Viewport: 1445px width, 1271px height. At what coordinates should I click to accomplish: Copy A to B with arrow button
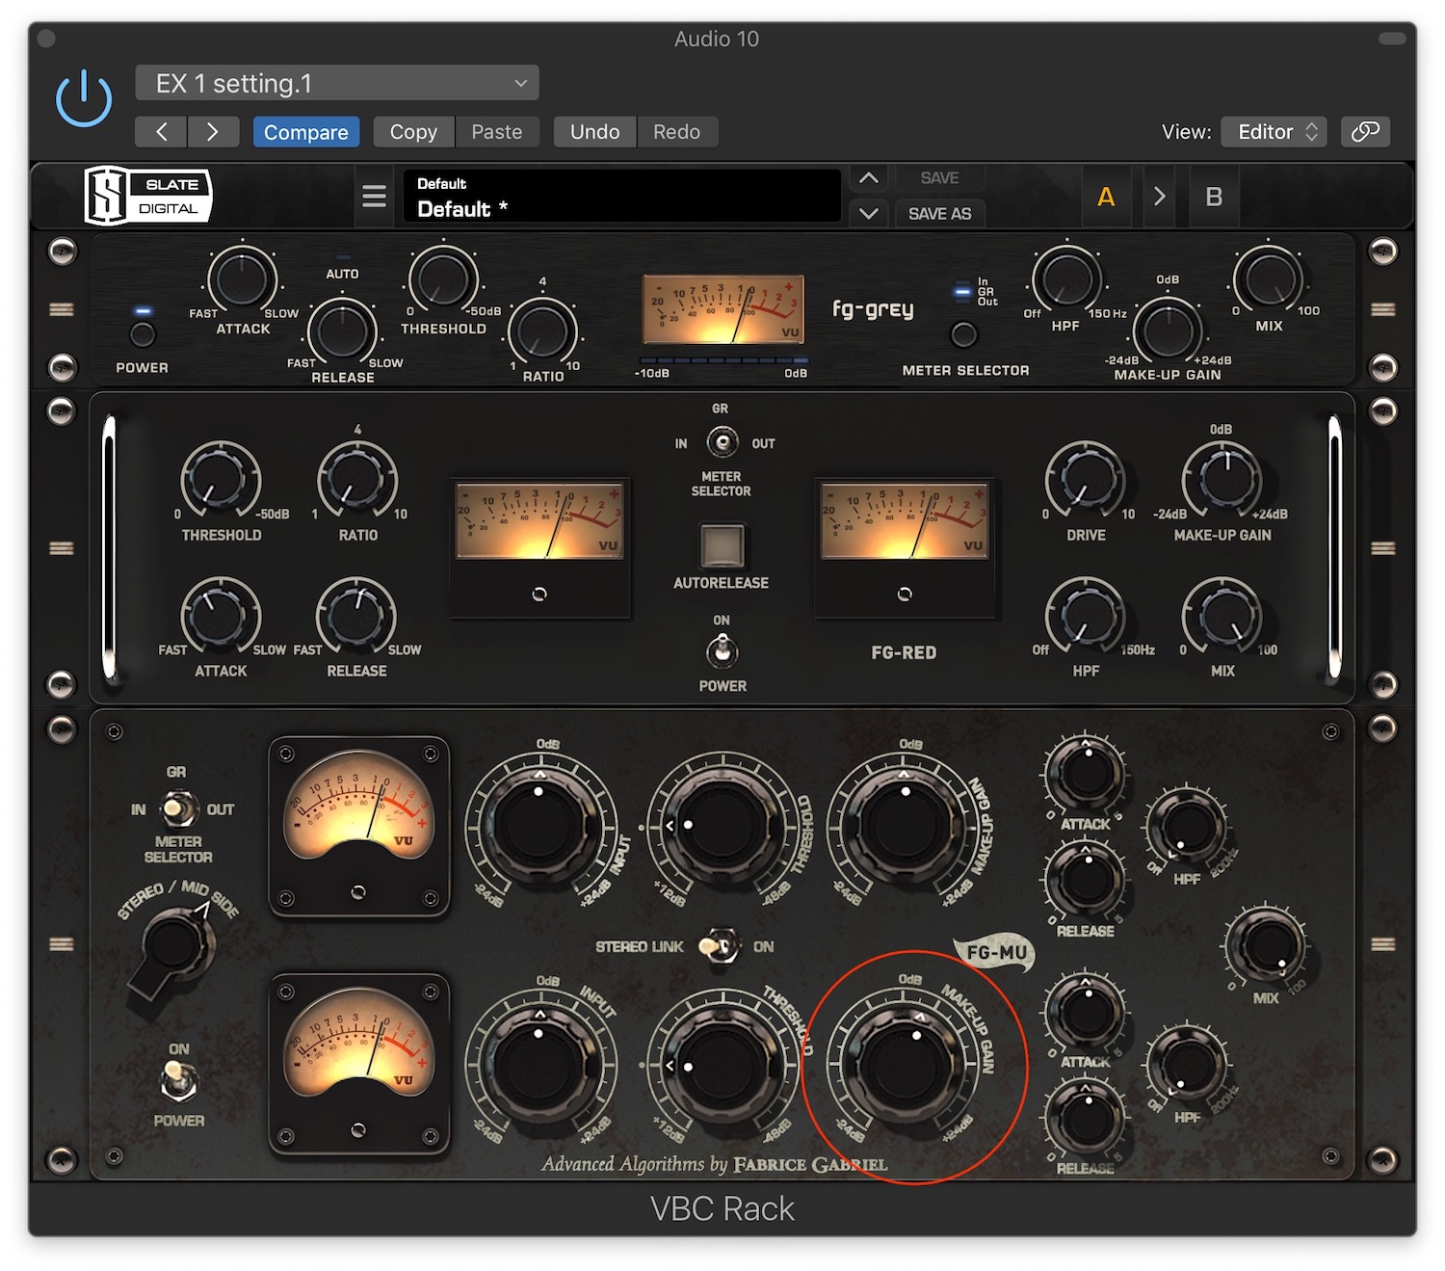tap(1160, 197)
